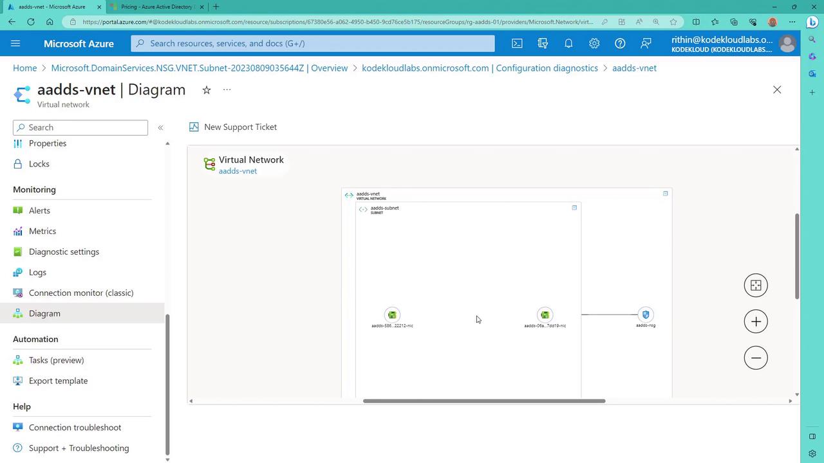
Task: Select the aadds-vnet - Microsoft Azure tab
Action: pos(53,6)
